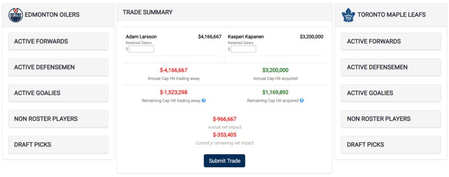
Task: Click help icon beside Remaining Cap Hit trading away
Action: tap(203, 101)
